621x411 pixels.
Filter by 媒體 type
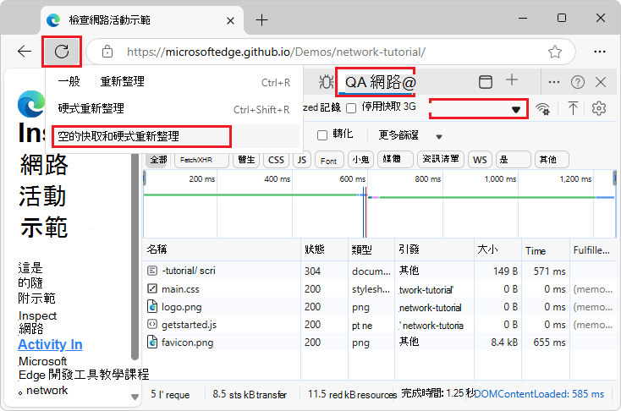[395, 160]
